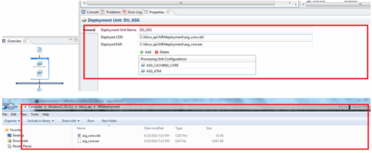
Task: Click the Overview tab icon
Action: coord(4,41)
